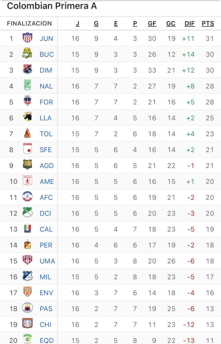Click the Bucaramanga team crest icon
221x344 pixels.
point(27,54)
